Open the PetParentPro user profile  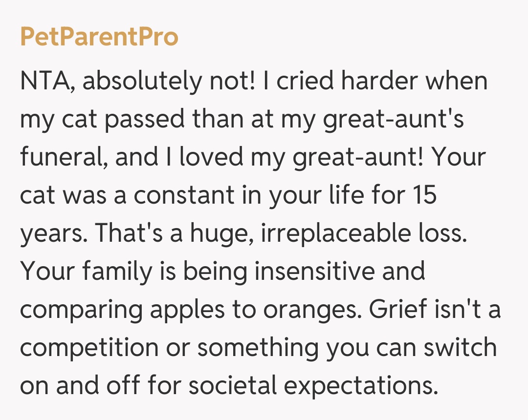click(99, 37)
